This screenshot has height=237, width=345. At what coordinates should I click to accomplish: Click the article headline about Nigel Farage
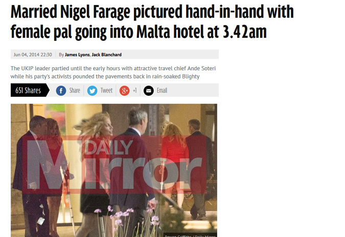[x=152, y=22]
